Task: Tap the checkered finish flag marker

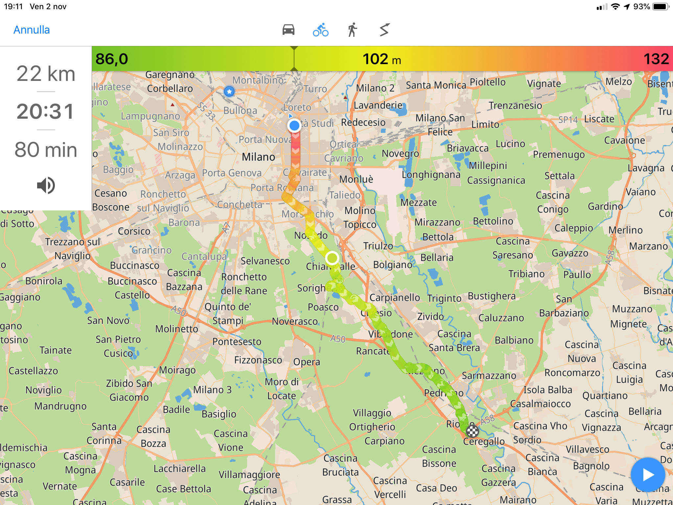Action: 473,431
